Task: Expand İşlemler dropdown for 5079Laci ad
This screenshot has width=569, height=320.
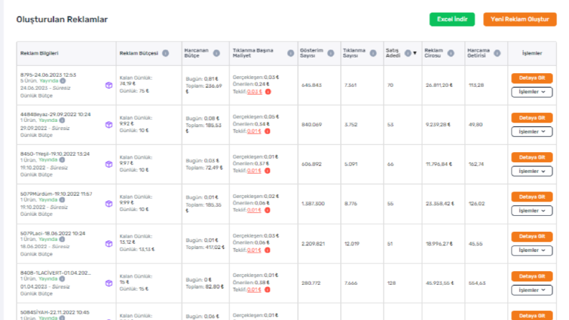Action: point(532,250)
